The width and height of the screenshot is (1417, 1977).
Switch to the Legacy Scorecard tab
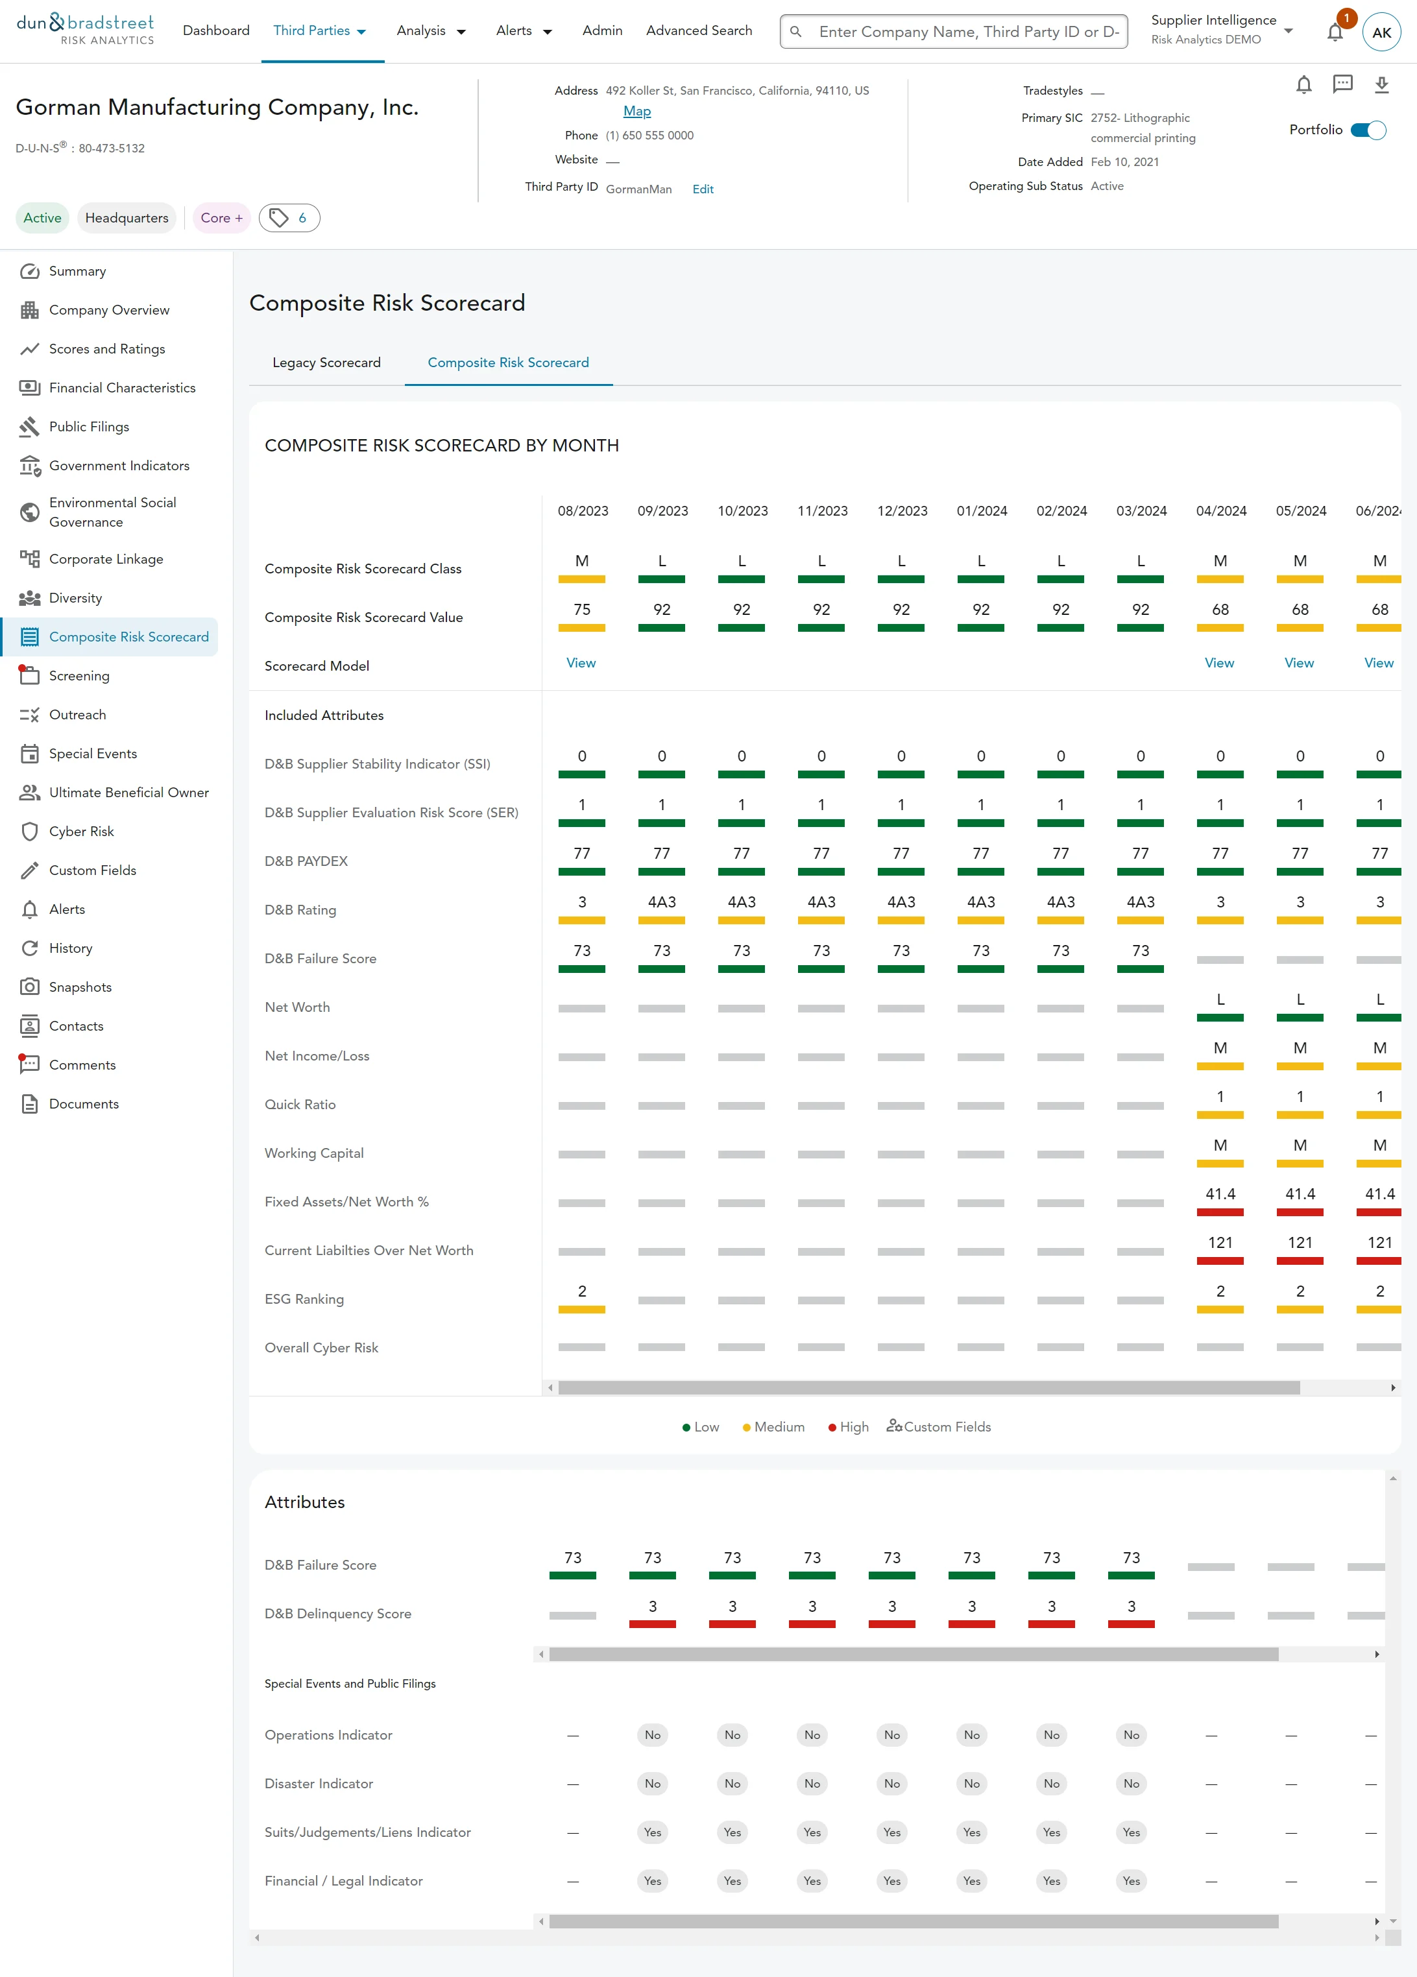tap(326, 363)
